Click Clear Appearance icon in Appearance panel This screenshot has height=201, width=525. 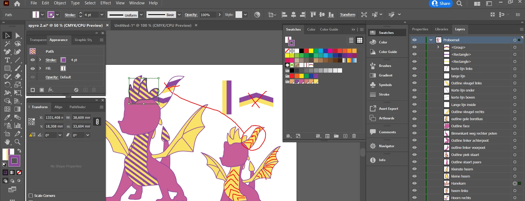click(x=76, y=90)
